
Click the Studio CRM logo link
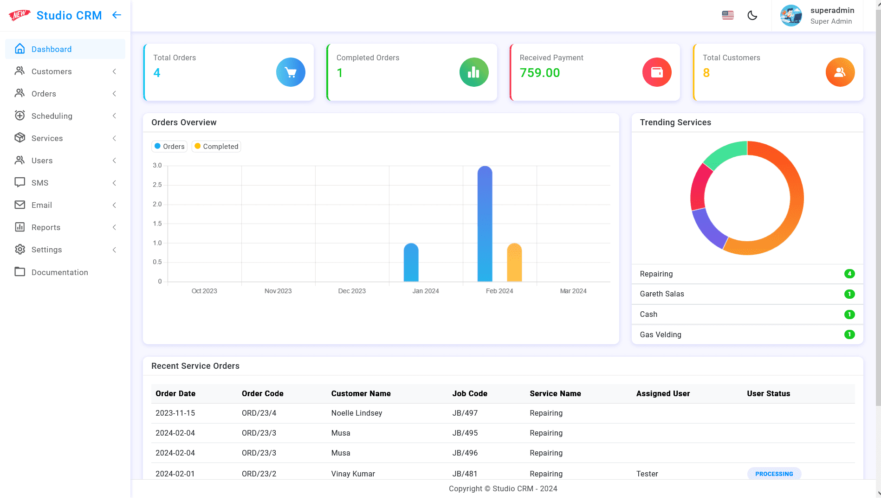pos(69,15)
